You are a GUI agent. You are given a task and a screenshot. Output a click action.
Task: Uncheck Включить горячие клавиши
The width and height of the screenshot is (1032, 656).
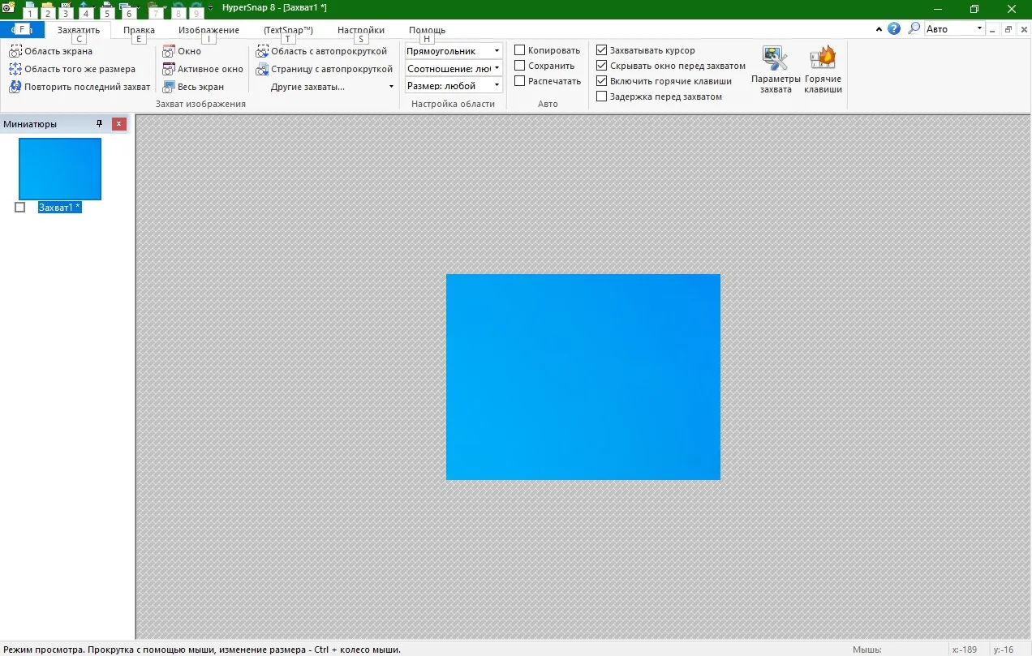(601, 81)
